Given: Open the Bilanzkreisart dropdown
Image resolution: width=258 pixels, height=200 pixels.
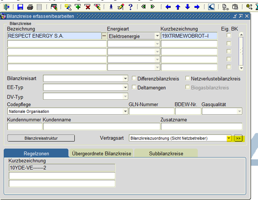Looking at the screenshot, I should [125, 79].
